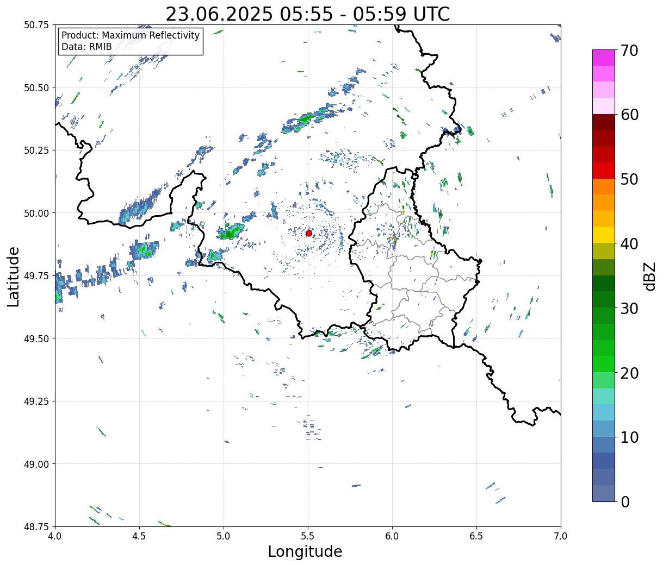Click the colorbar tick label 20

pos(630,373)
